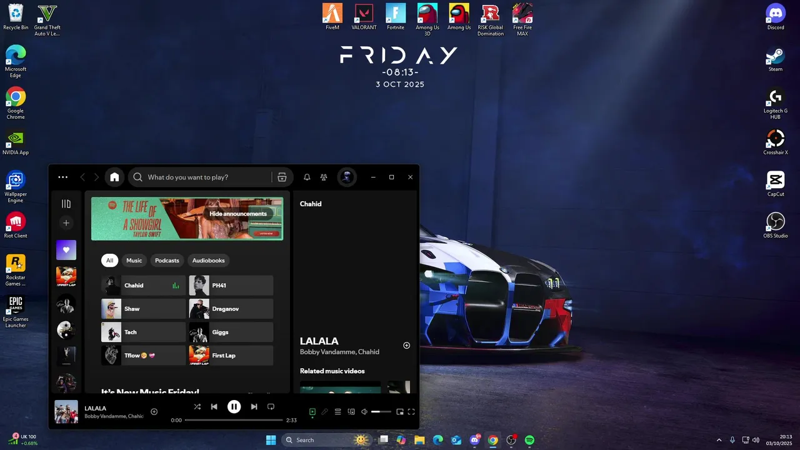Click the Browse icon in search bar
Screen dimensions: 800x450
282,177
